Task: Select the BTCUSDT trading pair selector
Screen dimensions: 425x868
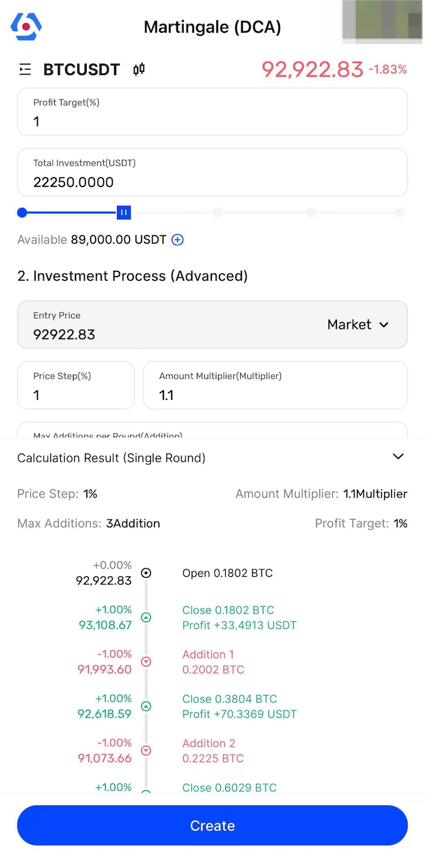Action: 82,69
